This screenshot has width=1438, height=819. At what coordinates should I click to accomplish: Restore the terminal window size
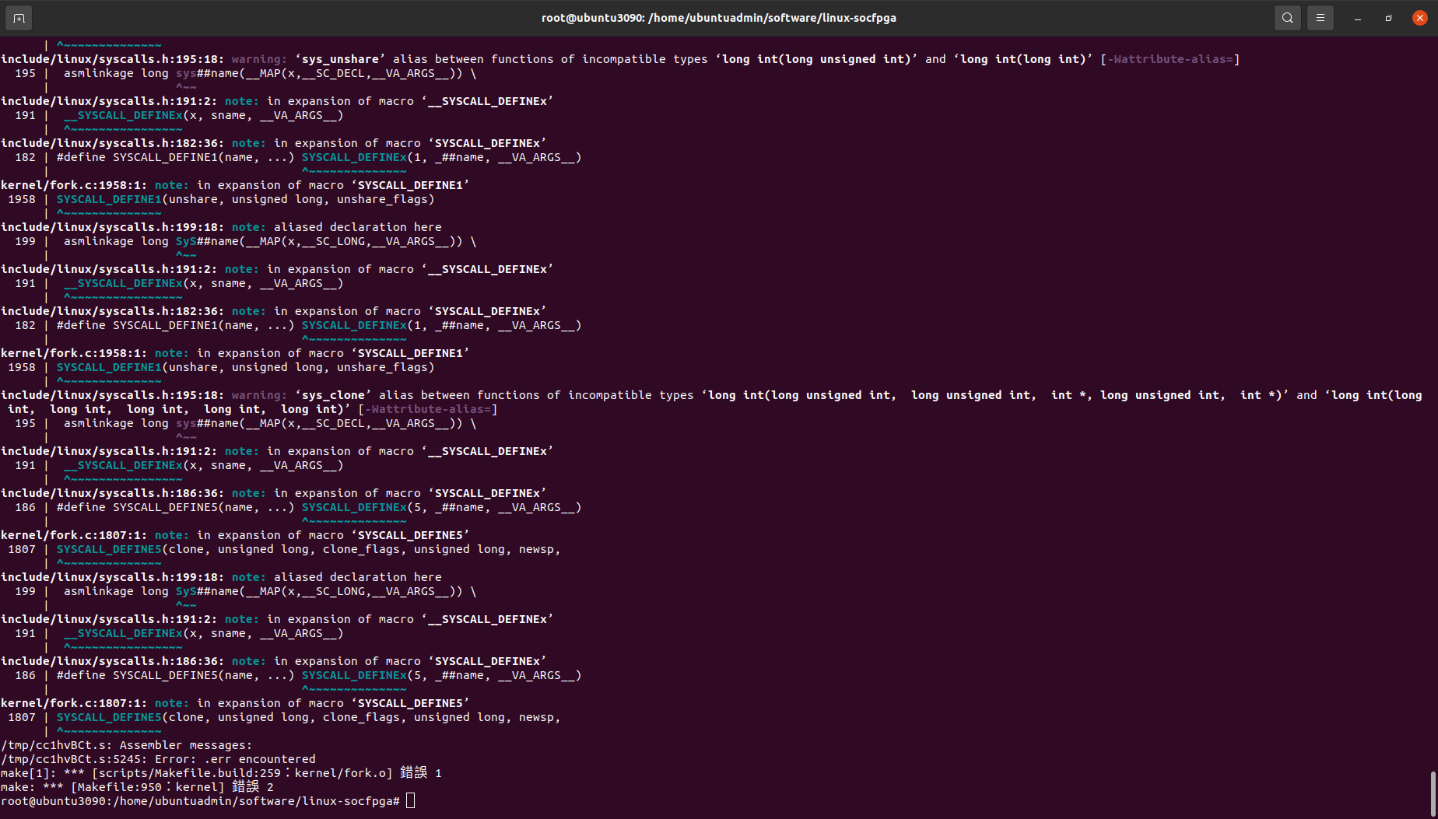pos(1389,18)
